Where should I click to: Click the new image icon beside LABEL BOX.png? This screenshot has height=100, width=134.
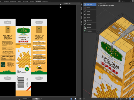tap(35, 99)
